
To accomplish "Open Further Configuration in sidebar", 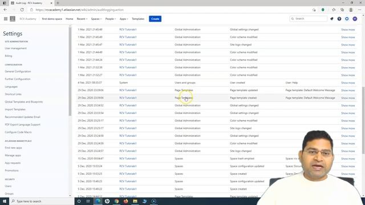I will (18, 79).
